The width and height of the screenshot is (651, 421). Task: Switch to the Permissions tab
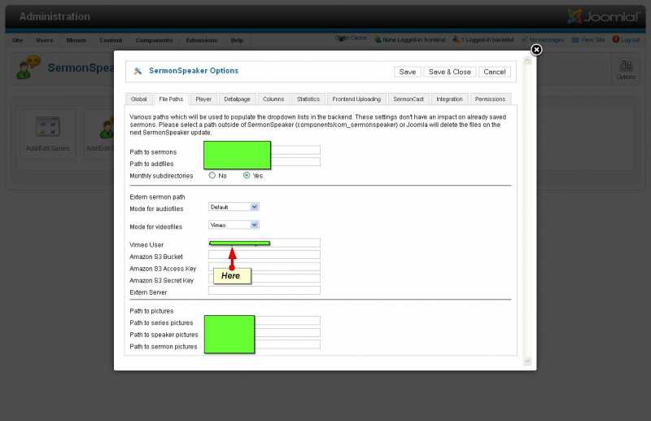[490, 99]
